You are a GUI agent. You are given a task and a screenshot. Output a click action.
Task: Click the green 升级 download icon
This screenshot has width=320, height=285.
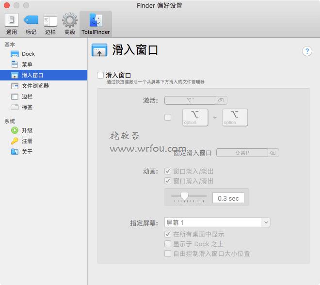(15, 130)
